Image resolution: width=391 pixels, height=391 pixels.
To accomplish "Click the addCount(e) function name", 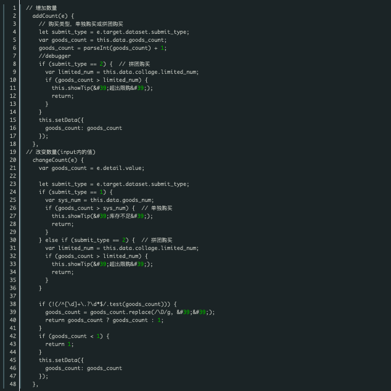I will coord(50,16).
